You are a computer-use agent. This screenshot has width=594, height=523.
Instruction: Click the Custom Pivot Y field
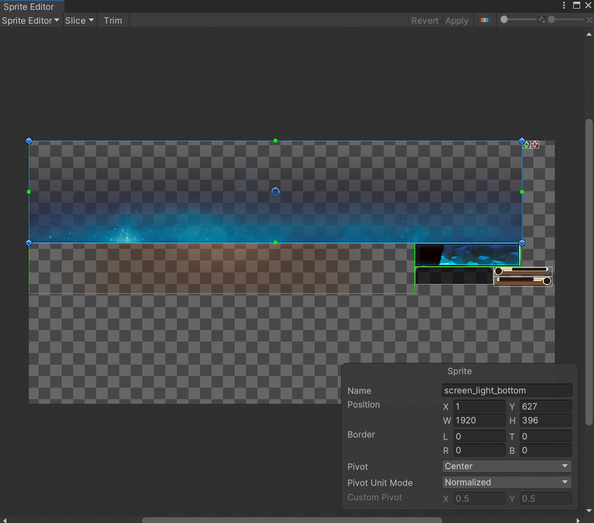[x=546, y=498]
